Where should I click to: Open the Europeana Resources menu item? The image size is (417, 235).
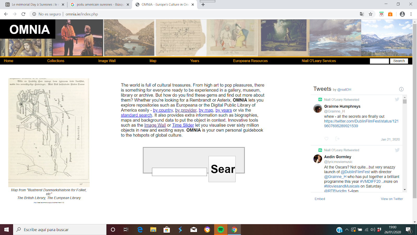coord(250,61)
